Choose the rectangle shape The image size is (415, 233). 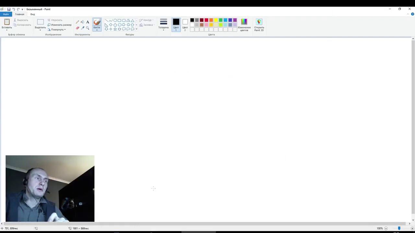click(119, 20)
